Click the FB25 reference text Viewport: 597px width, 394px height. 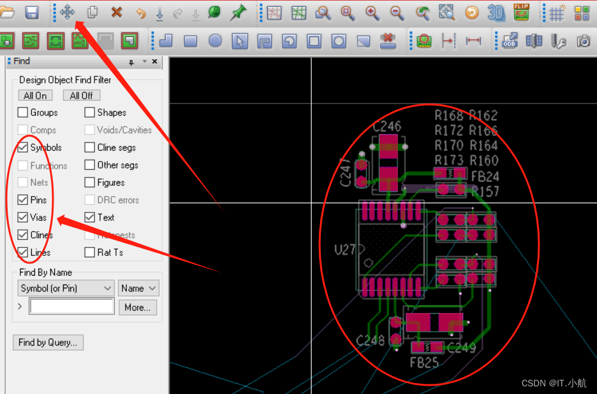pos(424,362)
